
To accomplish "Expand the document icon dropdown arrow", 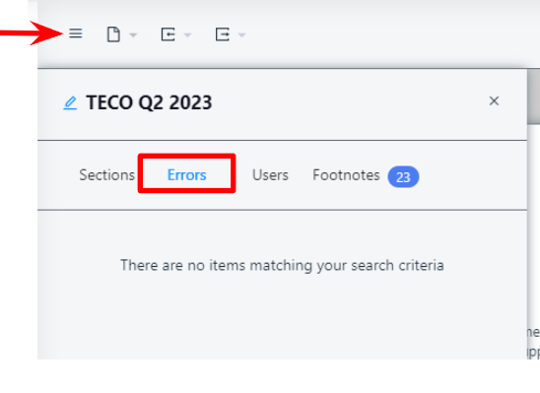I will 133,34.
